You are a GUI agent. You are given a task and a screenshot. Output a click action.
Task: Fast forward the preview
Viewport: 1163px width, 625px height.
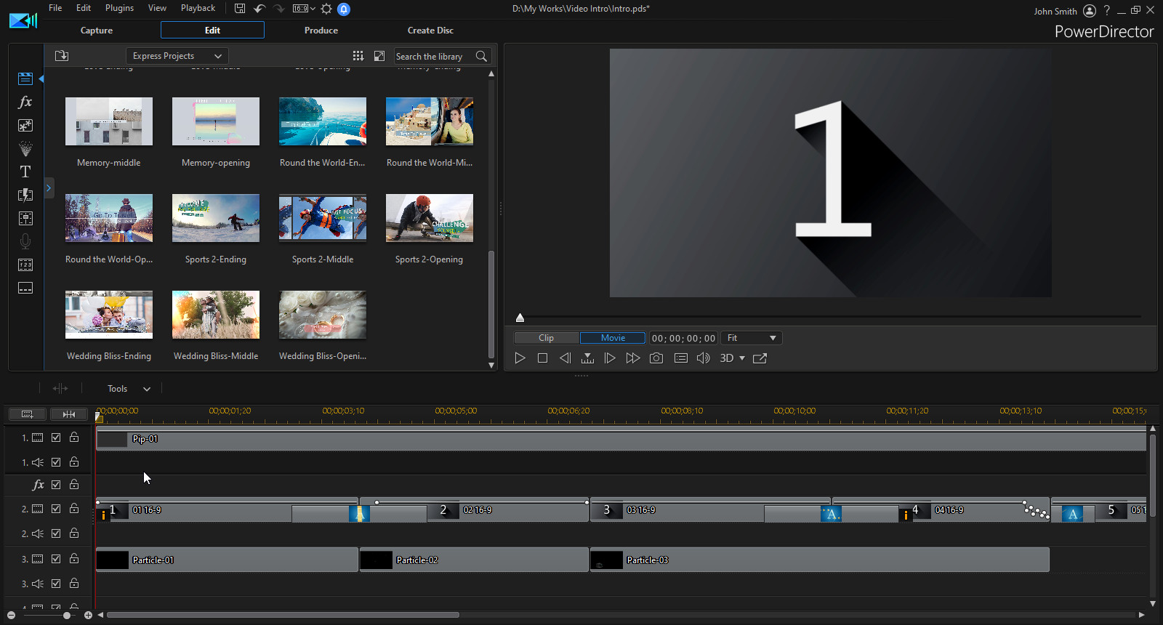click(633, 358)
